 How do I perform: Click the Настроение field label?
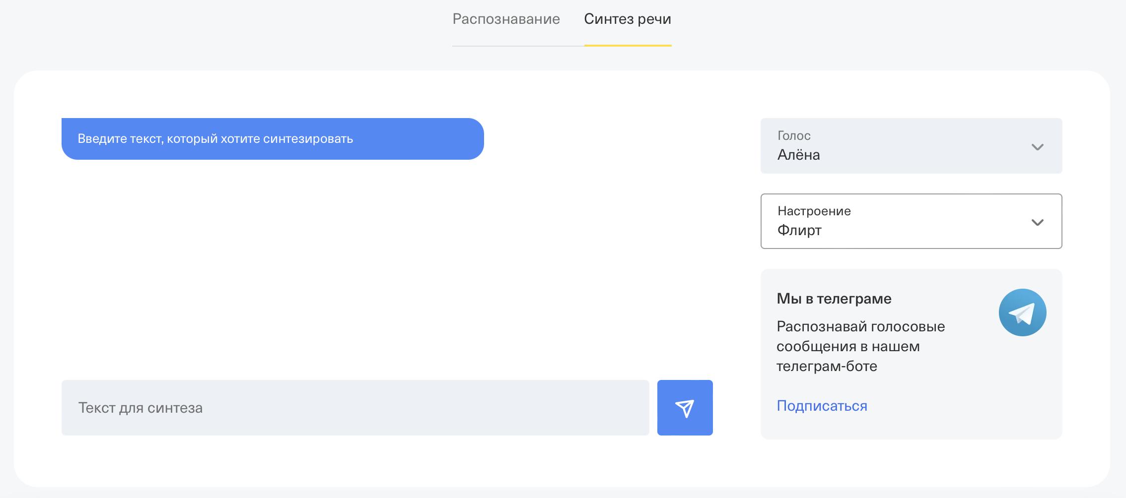[814, 211]
